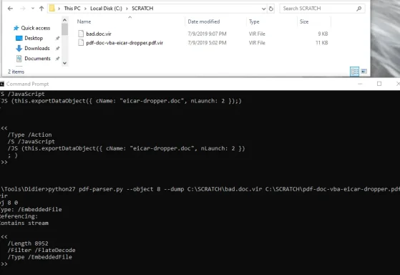Click the Command Prompt window icon
Viewport: 400px width, 275px height.
pos(1,84)
